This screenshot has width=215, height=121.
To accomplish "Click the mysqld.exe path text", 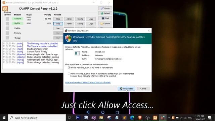I will click(x=108, y=59).
